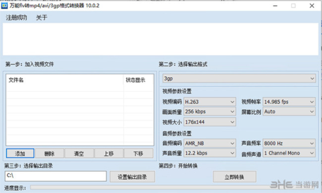The height and width of the screenshot is (193, 322).
Task: Click the 文件名 column header
Action: pos(65,80)
